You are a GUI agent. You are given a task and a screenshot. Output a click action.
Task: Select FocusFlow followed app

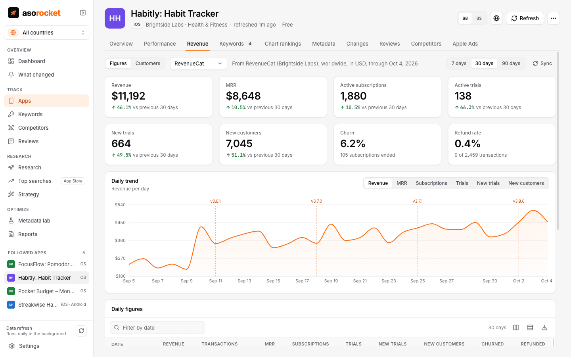pos(46,264)
